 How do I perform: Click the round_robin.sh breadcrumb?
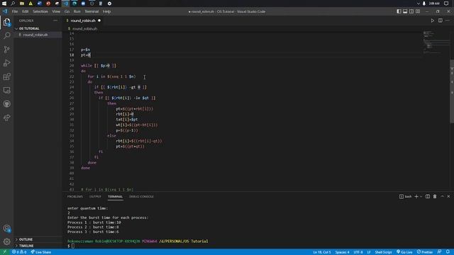[x=84, y=28]
